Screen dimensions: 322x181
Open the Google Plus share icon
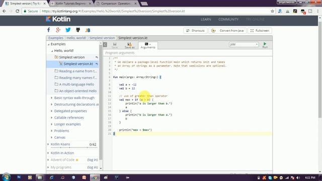tap(58, 30)
